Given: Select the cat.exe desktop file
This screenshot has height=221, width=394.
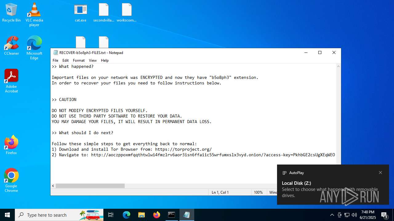Looking at the screenshot, I should pyautogui.click(x=81, y=13).
